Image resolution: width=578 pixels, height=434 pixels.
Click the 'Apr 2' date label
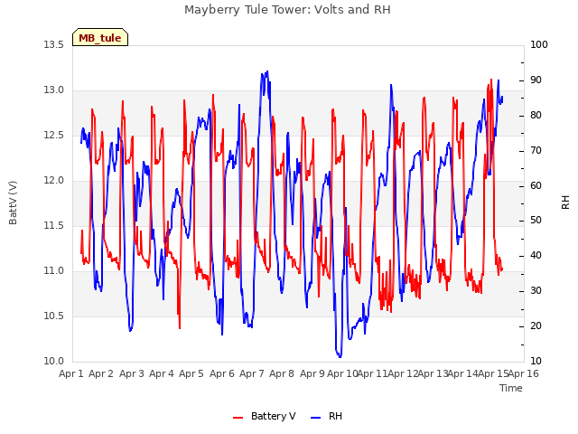click(x=101, y=374)
